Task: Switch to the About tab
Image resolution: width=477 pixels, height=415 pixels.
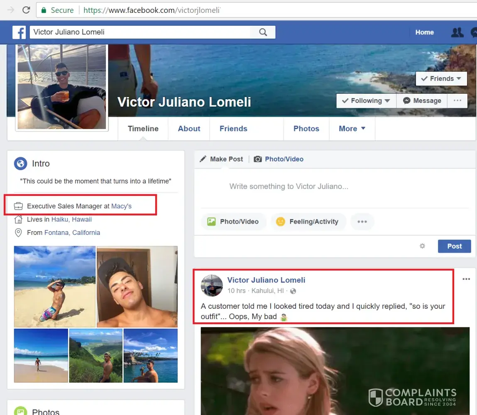Action: coord(189,129)
